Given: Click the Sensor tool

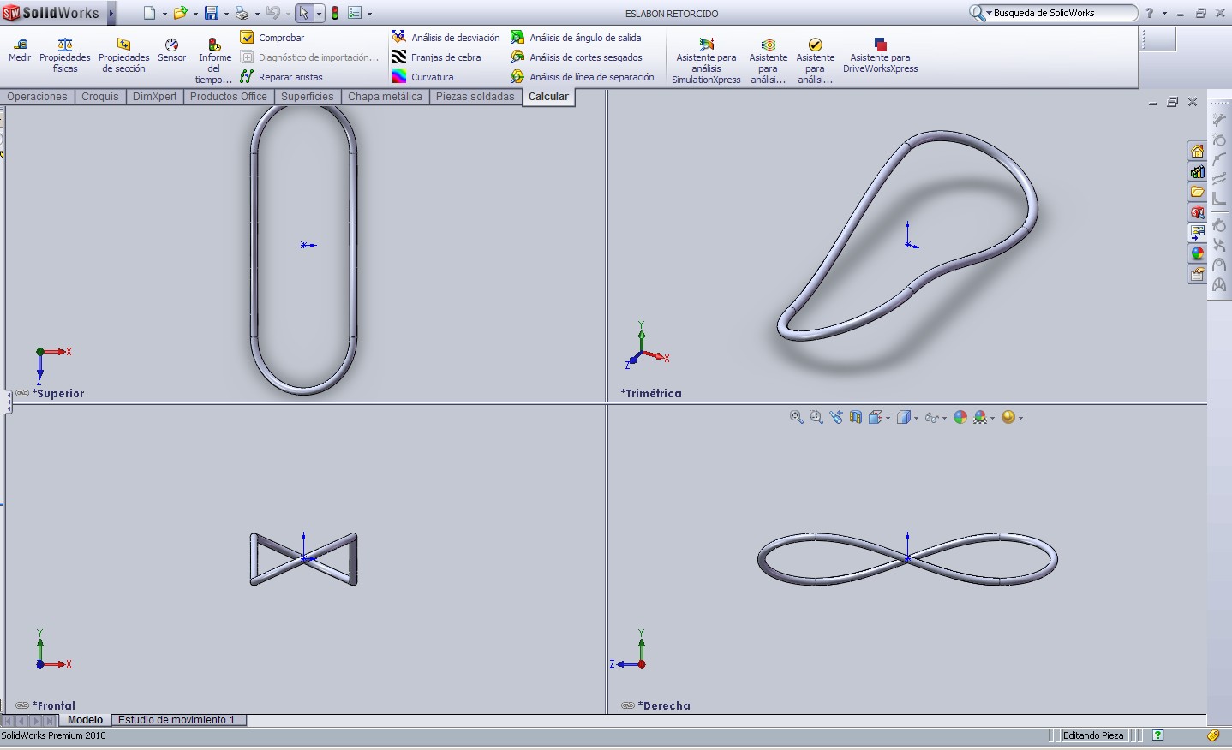Looking at the screenshot, I should [x=171, y=51].
